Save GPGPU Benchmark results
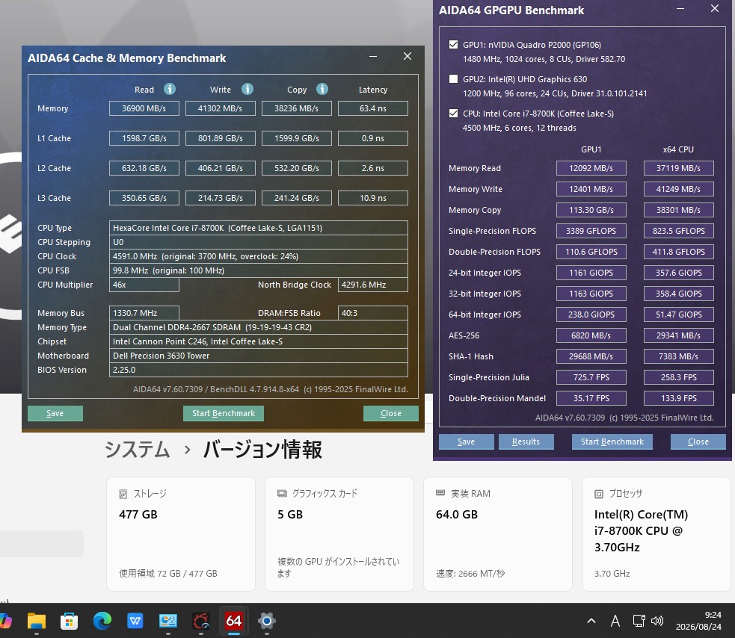Screen dimensions: 735x638 [467, 442]
